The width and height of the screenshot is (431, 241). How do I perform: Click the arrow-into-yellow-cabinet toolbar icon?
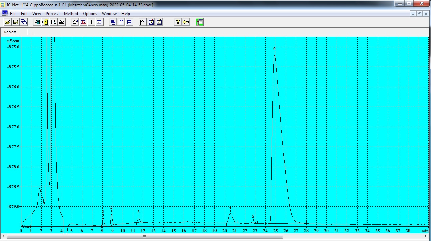click(45, 22)
